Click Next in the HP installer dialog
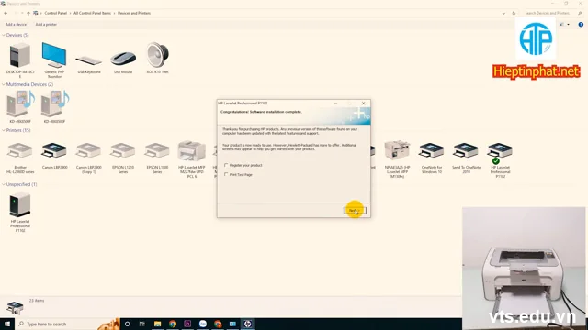This screenshot has height=330, width=588. (x=355, y=211)
